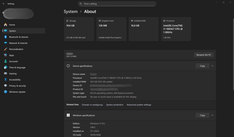Click the Home icon in sidebar

5,25
